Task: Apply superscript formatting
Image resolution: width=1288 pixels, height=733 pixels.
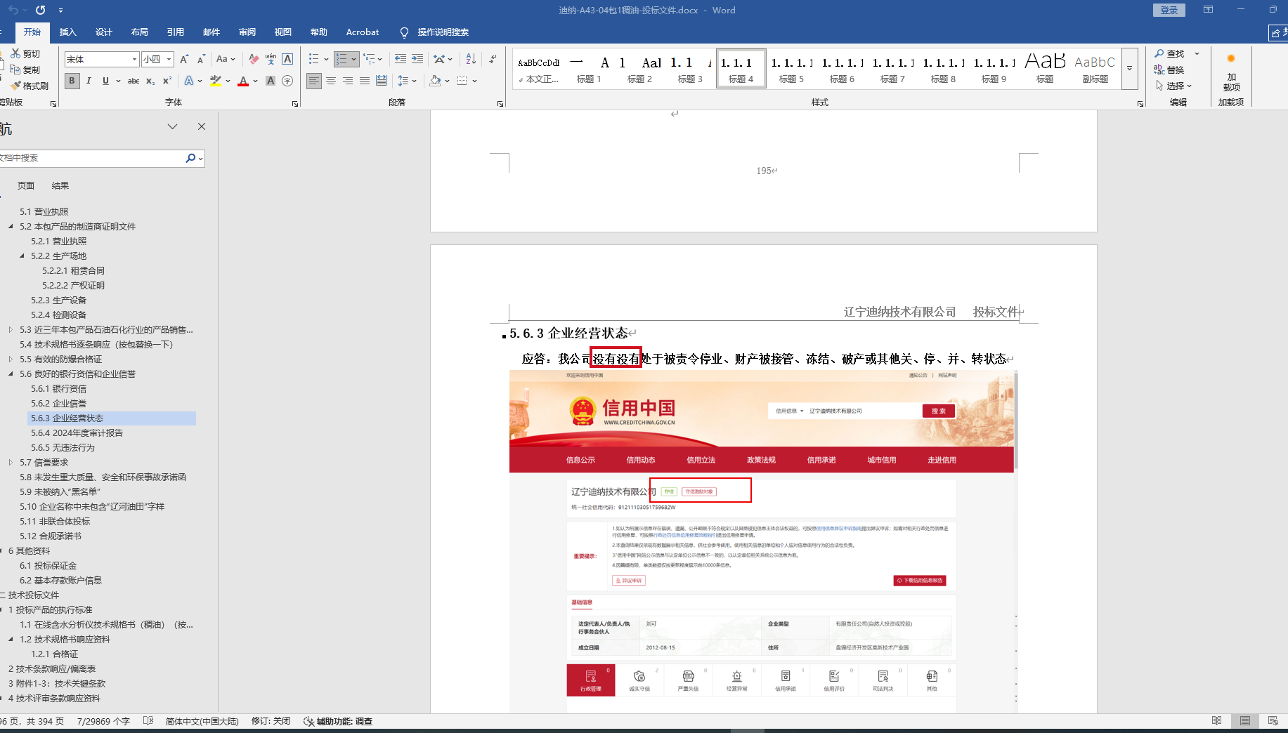Action: click(167, 81)
